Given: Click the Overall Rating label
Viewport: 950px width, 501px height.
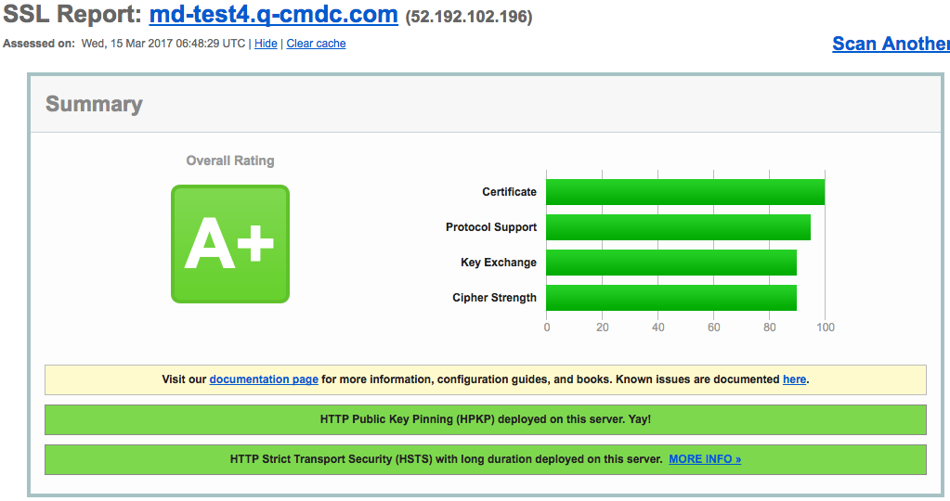Looking at the screenshot, I should [x=230, y=161].
